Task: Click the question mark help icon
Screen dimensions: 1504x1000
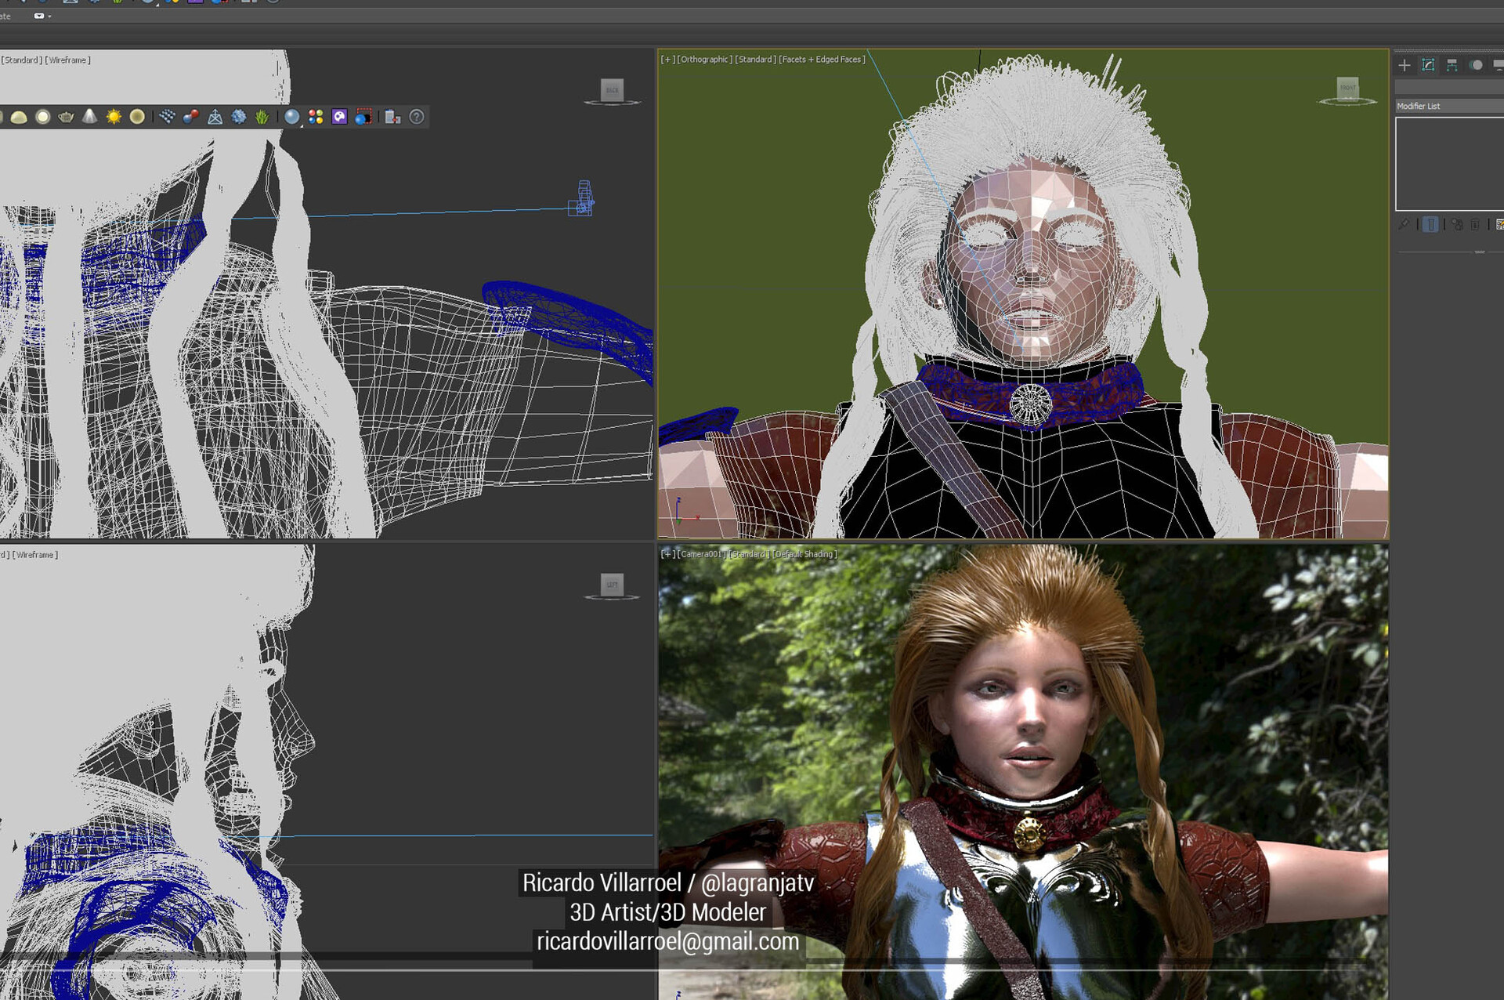Action: [x=417, y=117]
